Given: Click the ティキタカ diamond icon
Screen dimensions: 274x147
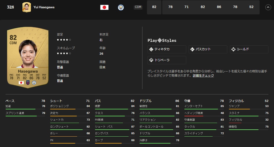Looking at the screenshot, I should tap(151, 49).
